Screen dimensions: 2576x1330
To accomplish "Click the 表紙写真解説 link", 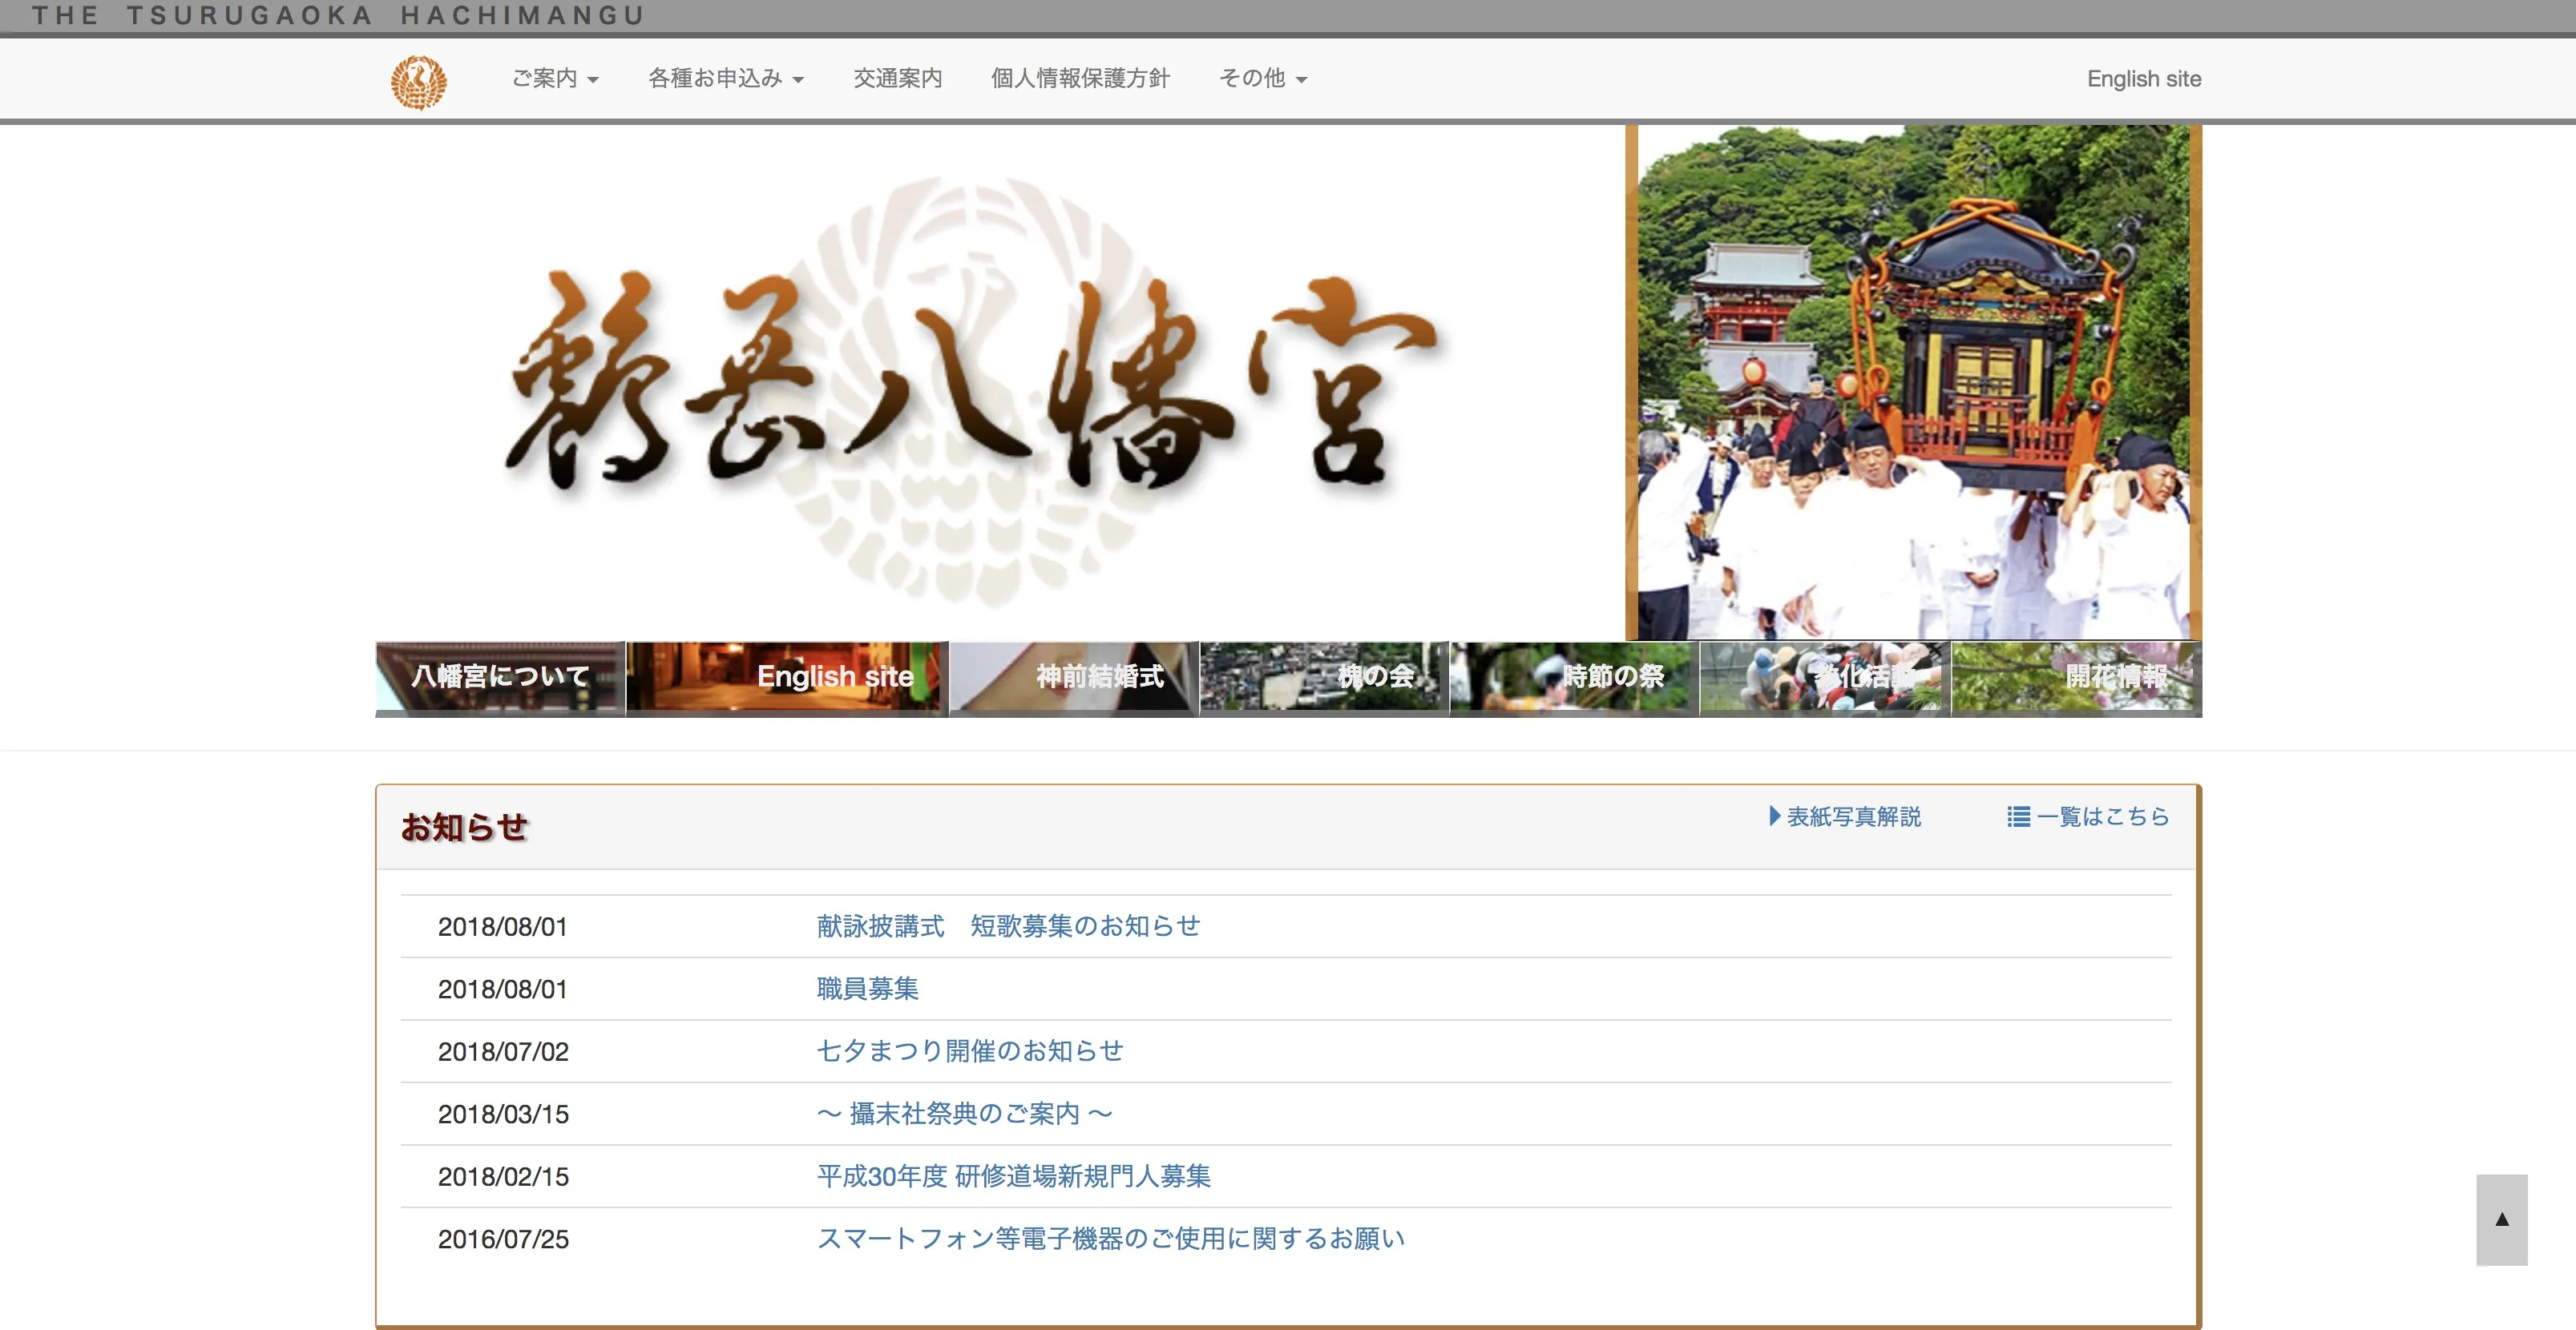I will 1845,817.
